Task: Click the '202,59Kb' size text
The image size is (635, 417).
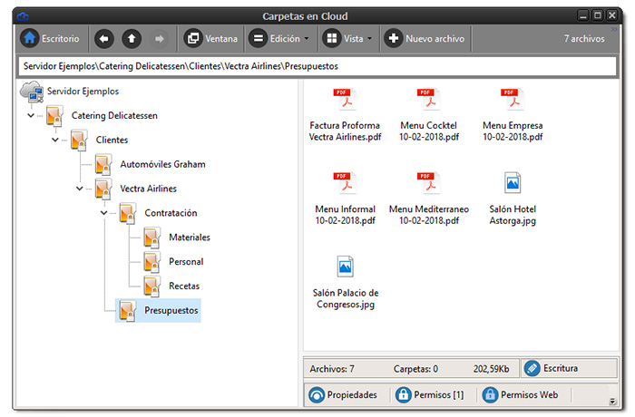Action: (x=492, y=369)
